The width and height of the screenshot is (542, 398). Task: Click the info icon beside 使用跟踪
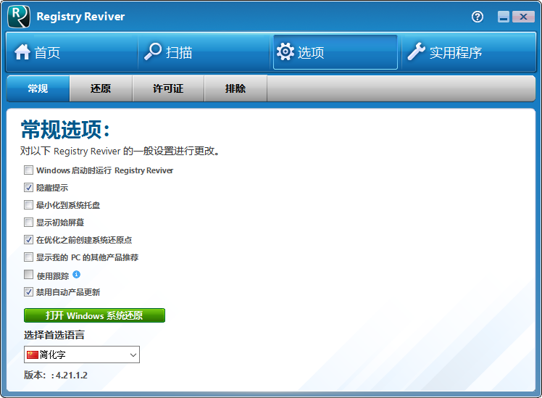click(x=77, y=275)
